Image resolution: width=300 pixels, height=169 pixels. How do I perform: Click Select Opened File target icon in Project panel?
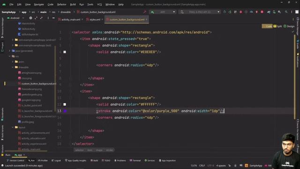click(30, 18)
